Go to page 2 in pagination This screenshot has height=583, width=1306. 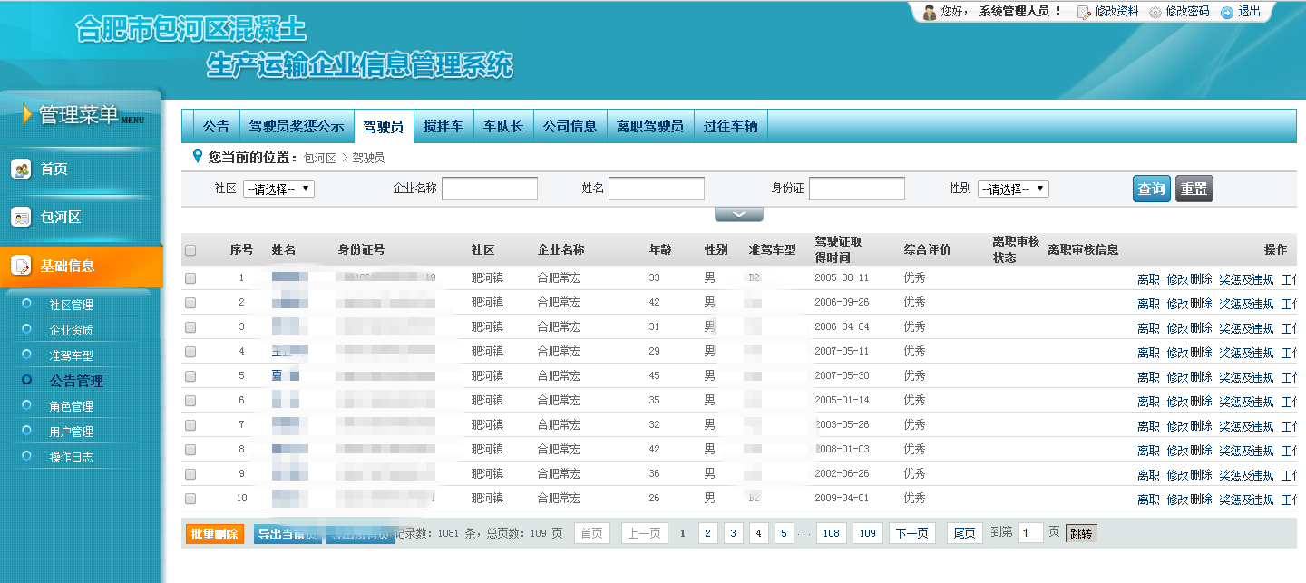click(707, 533)
